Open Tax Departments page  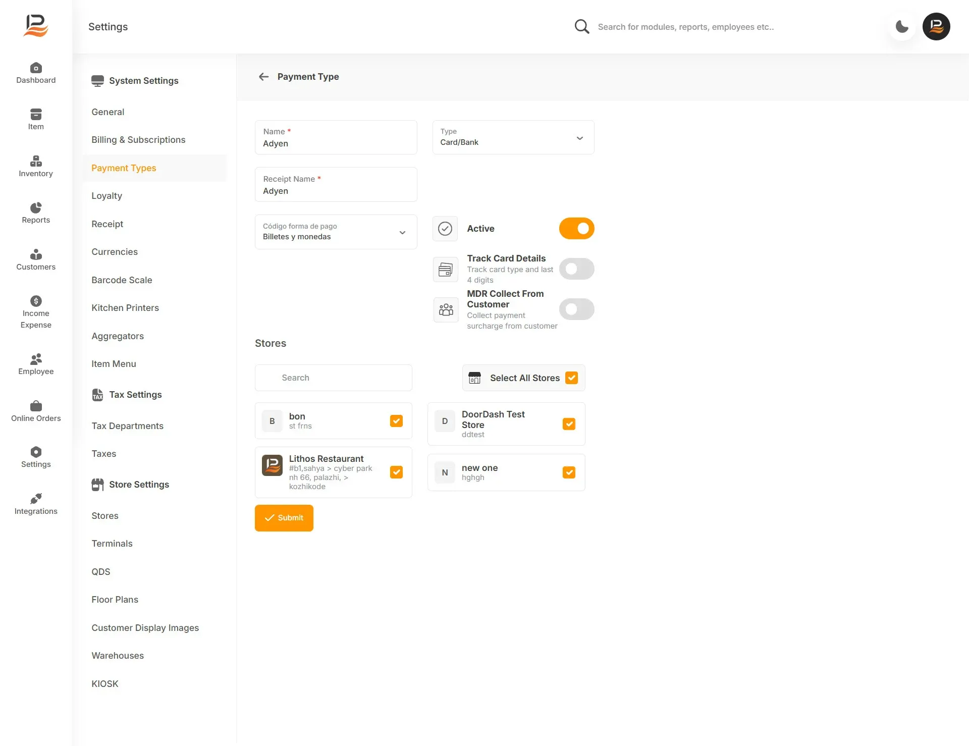coord(127,426)
